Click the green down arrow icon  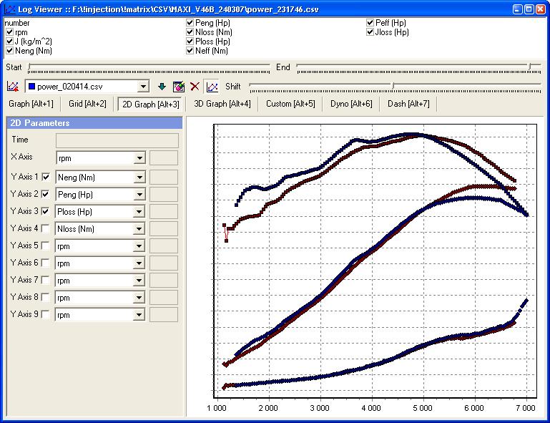pos(162,87)
